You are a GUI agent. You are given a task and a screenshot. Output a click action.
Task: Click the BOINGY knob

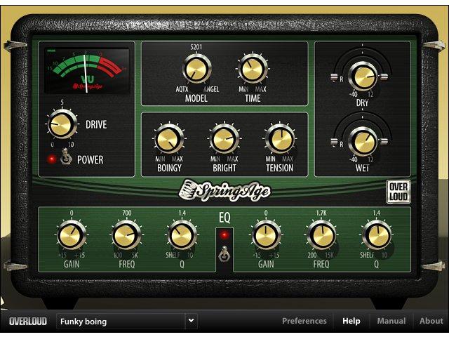pos(169,139)
